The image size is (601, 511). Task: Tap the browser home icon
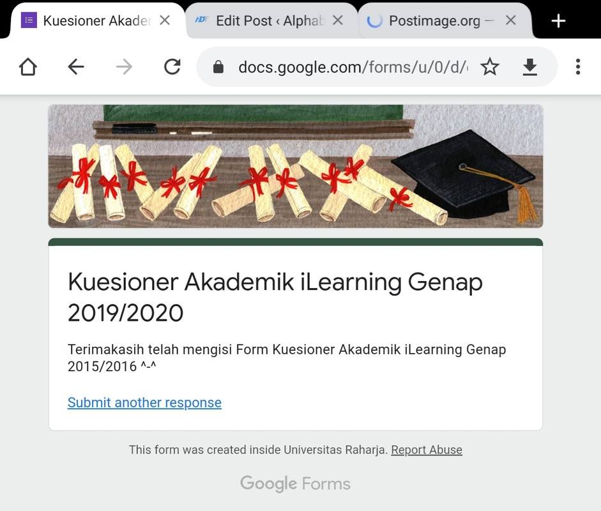(x=28, y=66)
